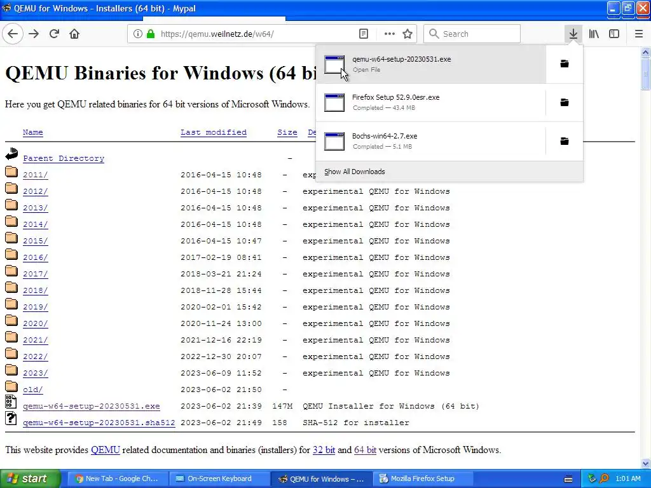Click the page vertical scrollbar thumb
Viewport: 651px width, 488px height.
(x=645, y=74)
